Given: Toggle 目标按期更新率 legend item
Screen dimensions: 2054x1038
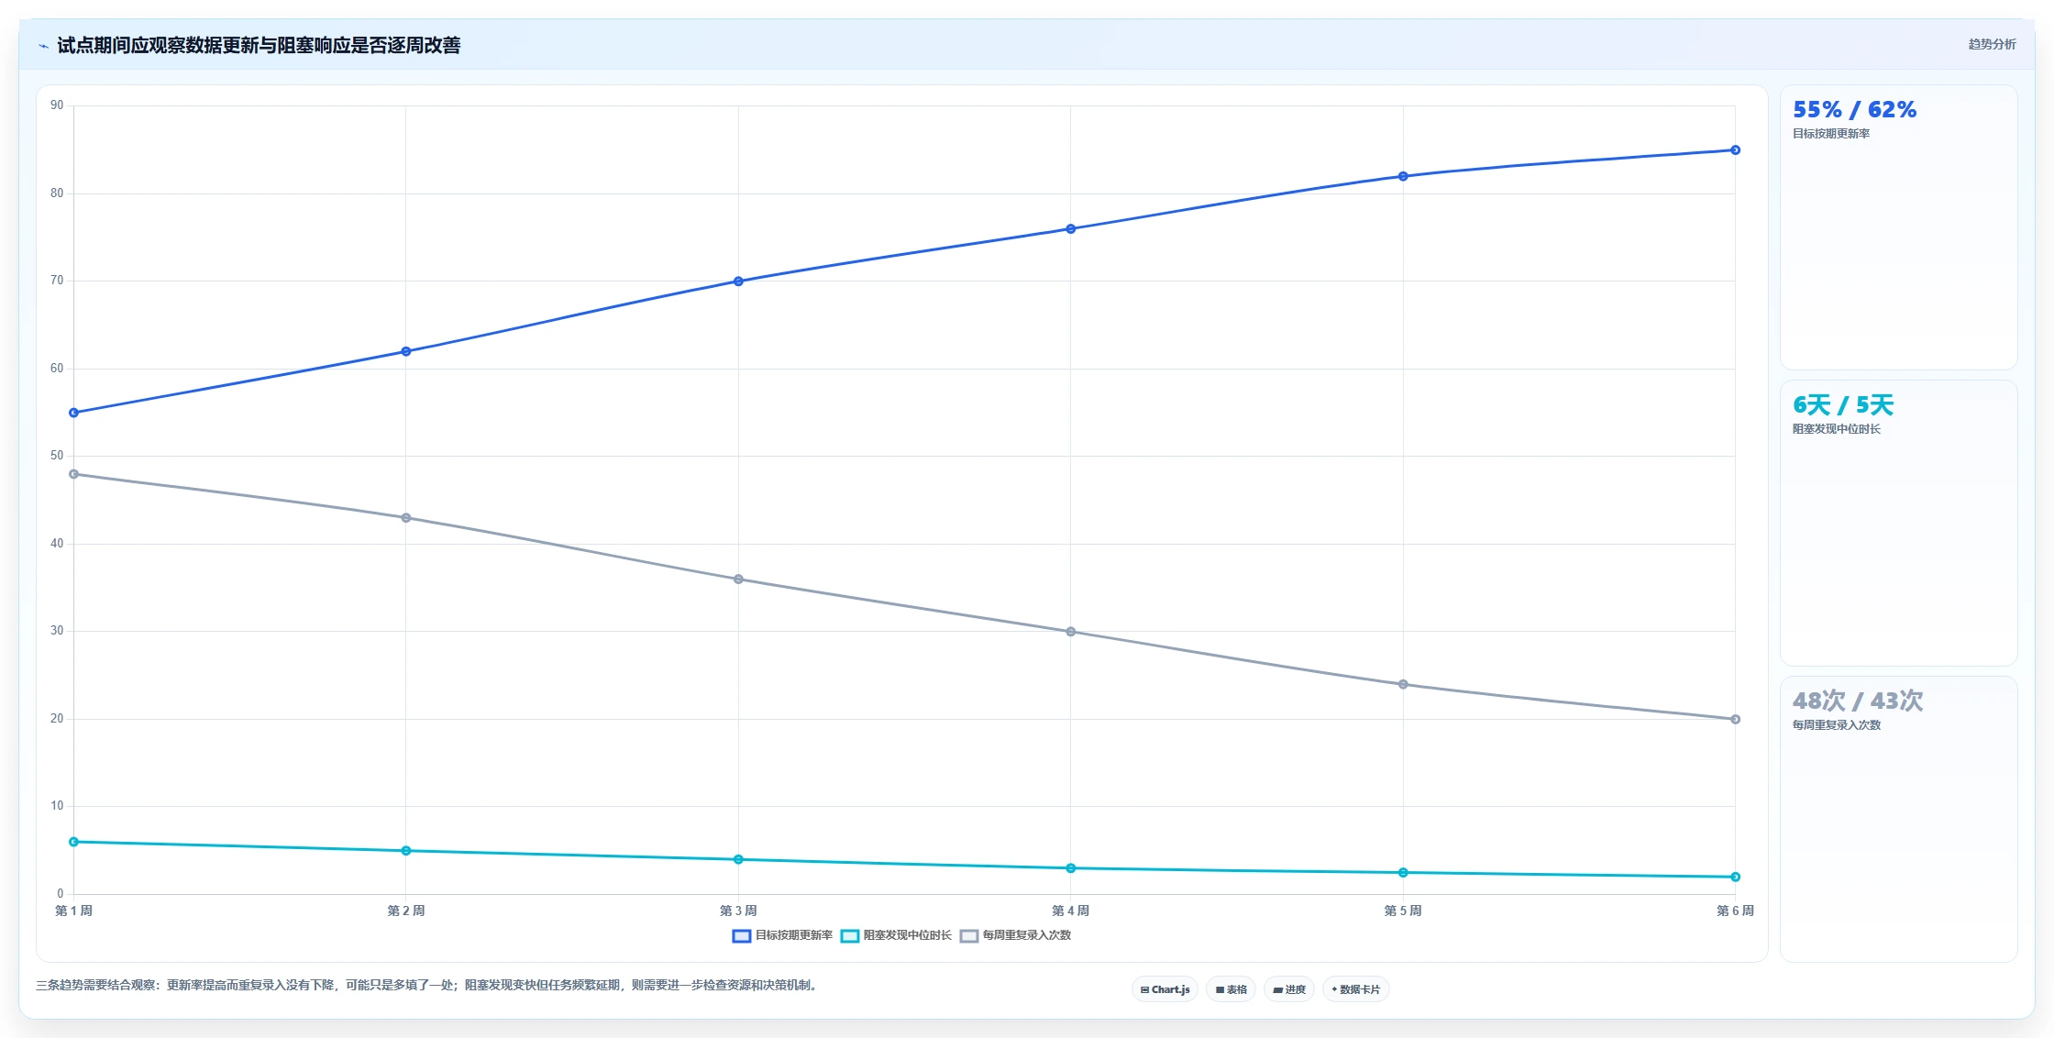Looking at the screenshot, I should 782,935.
